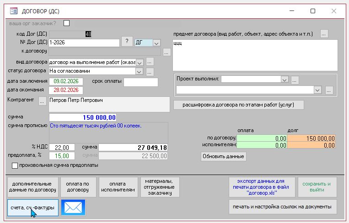
Task: Click ellipsis button beside contract status
Action: [x=150, y=72]
